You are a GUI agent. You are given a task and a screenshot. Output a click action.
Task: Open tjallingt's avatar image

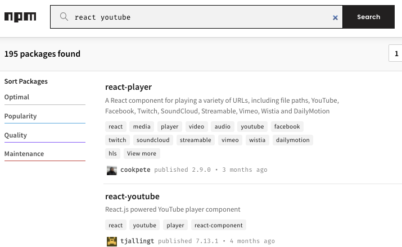(112, 241)
